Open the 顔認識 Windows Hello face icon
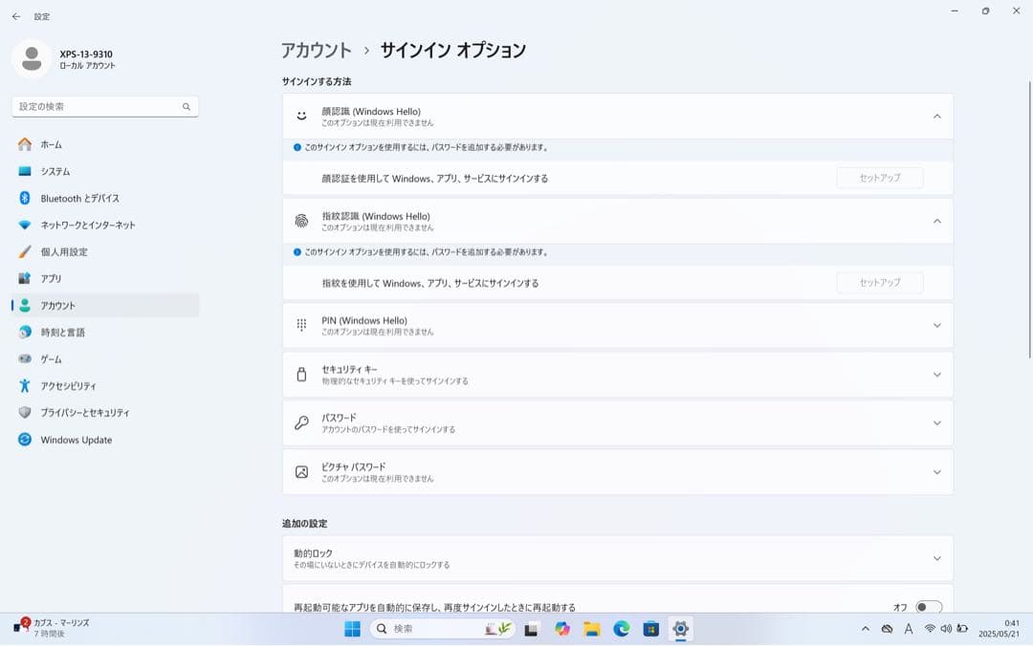The image size is (1033, 646). pyautogui.click(x=300, y=115)
